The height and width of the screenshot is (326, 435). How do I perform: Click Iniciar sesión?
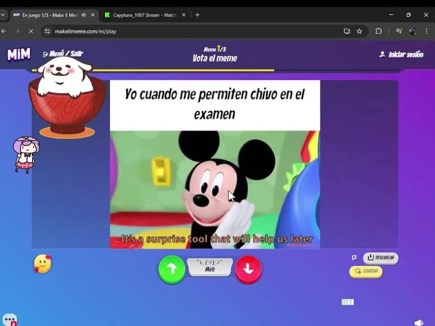[402, 54]
